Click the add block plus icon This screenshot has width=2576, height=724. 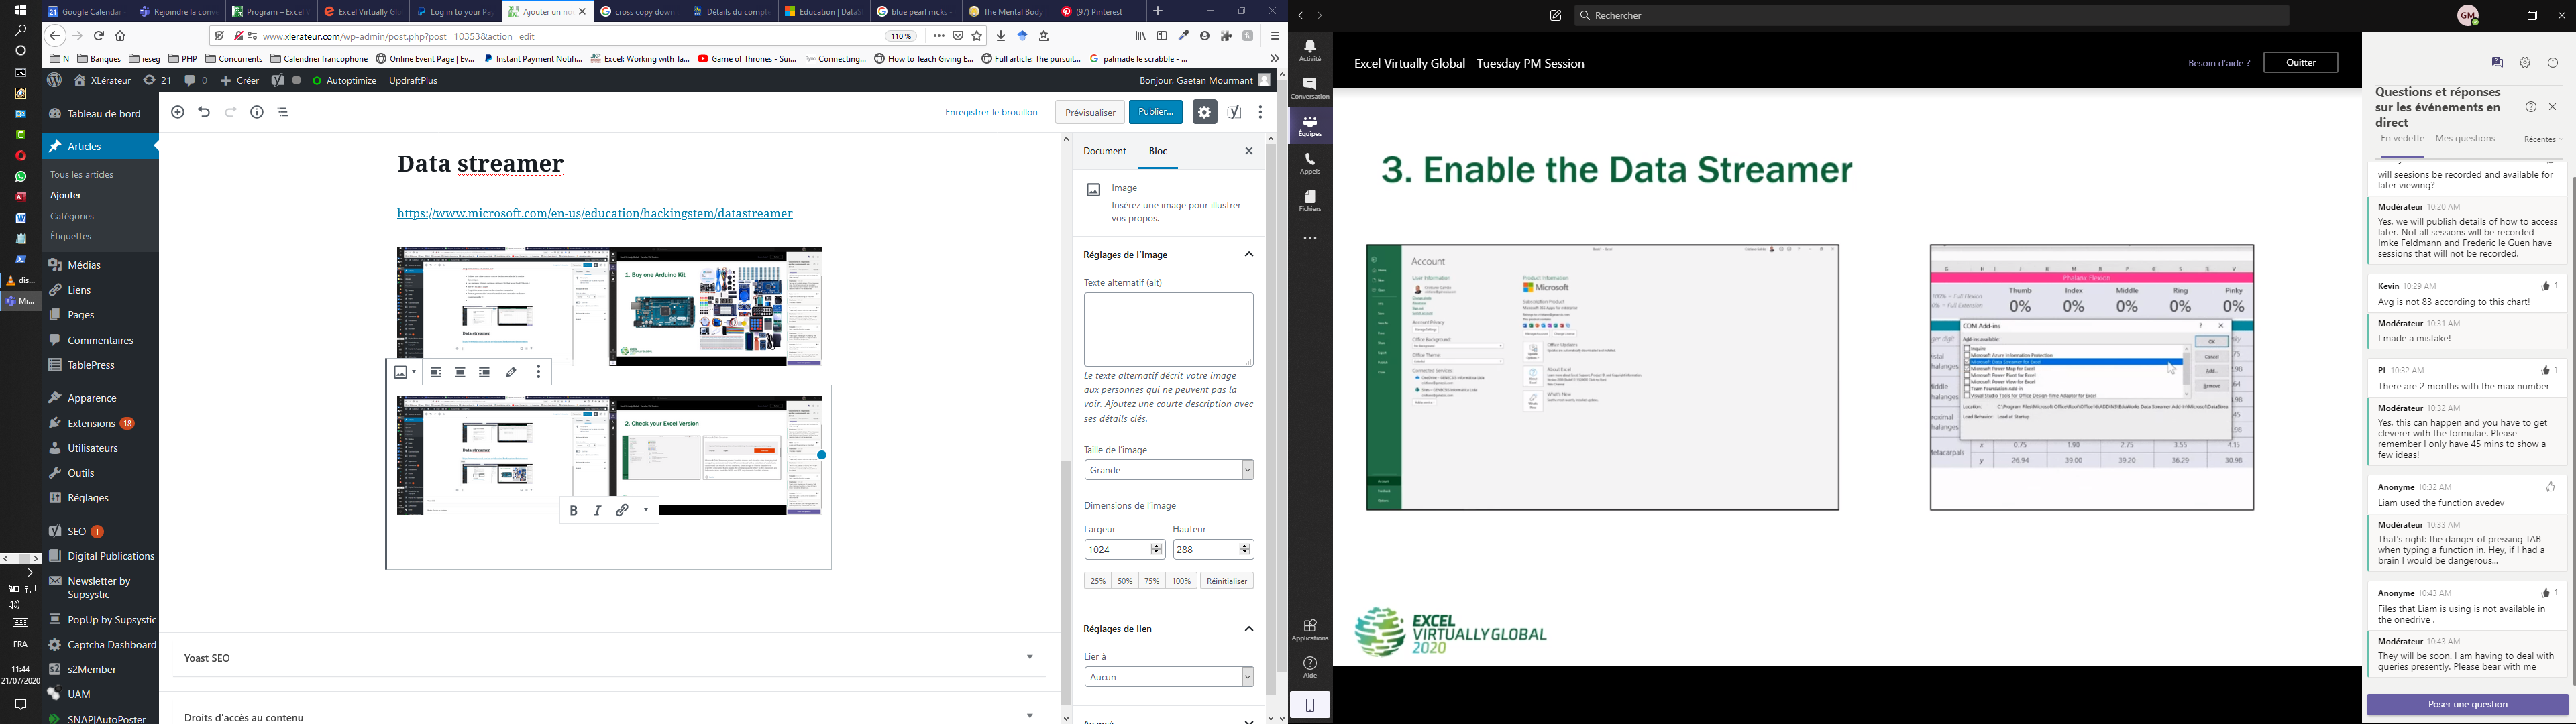[178, 112]
